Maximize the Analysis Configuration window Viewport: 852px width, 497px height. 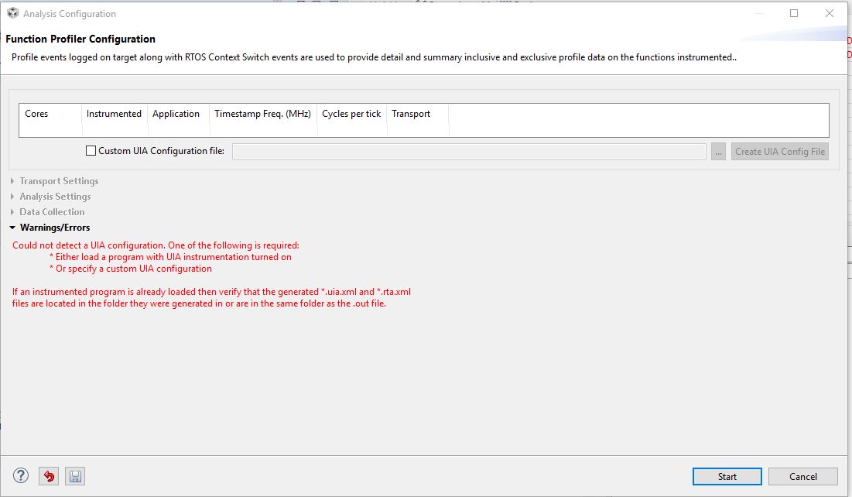794,13
